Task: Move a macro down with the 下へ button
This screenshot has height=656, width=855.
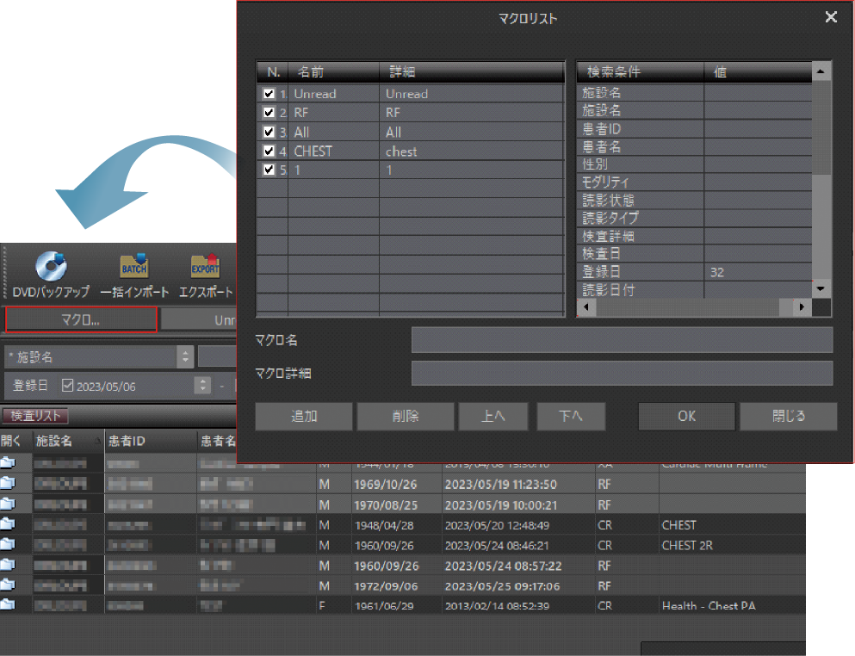Action: pos(571,416)
